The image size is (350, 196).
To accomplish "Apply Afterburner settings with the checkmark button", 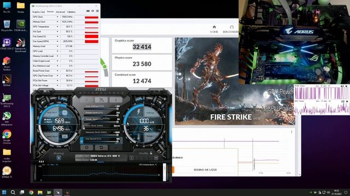I will pos(115,148).
